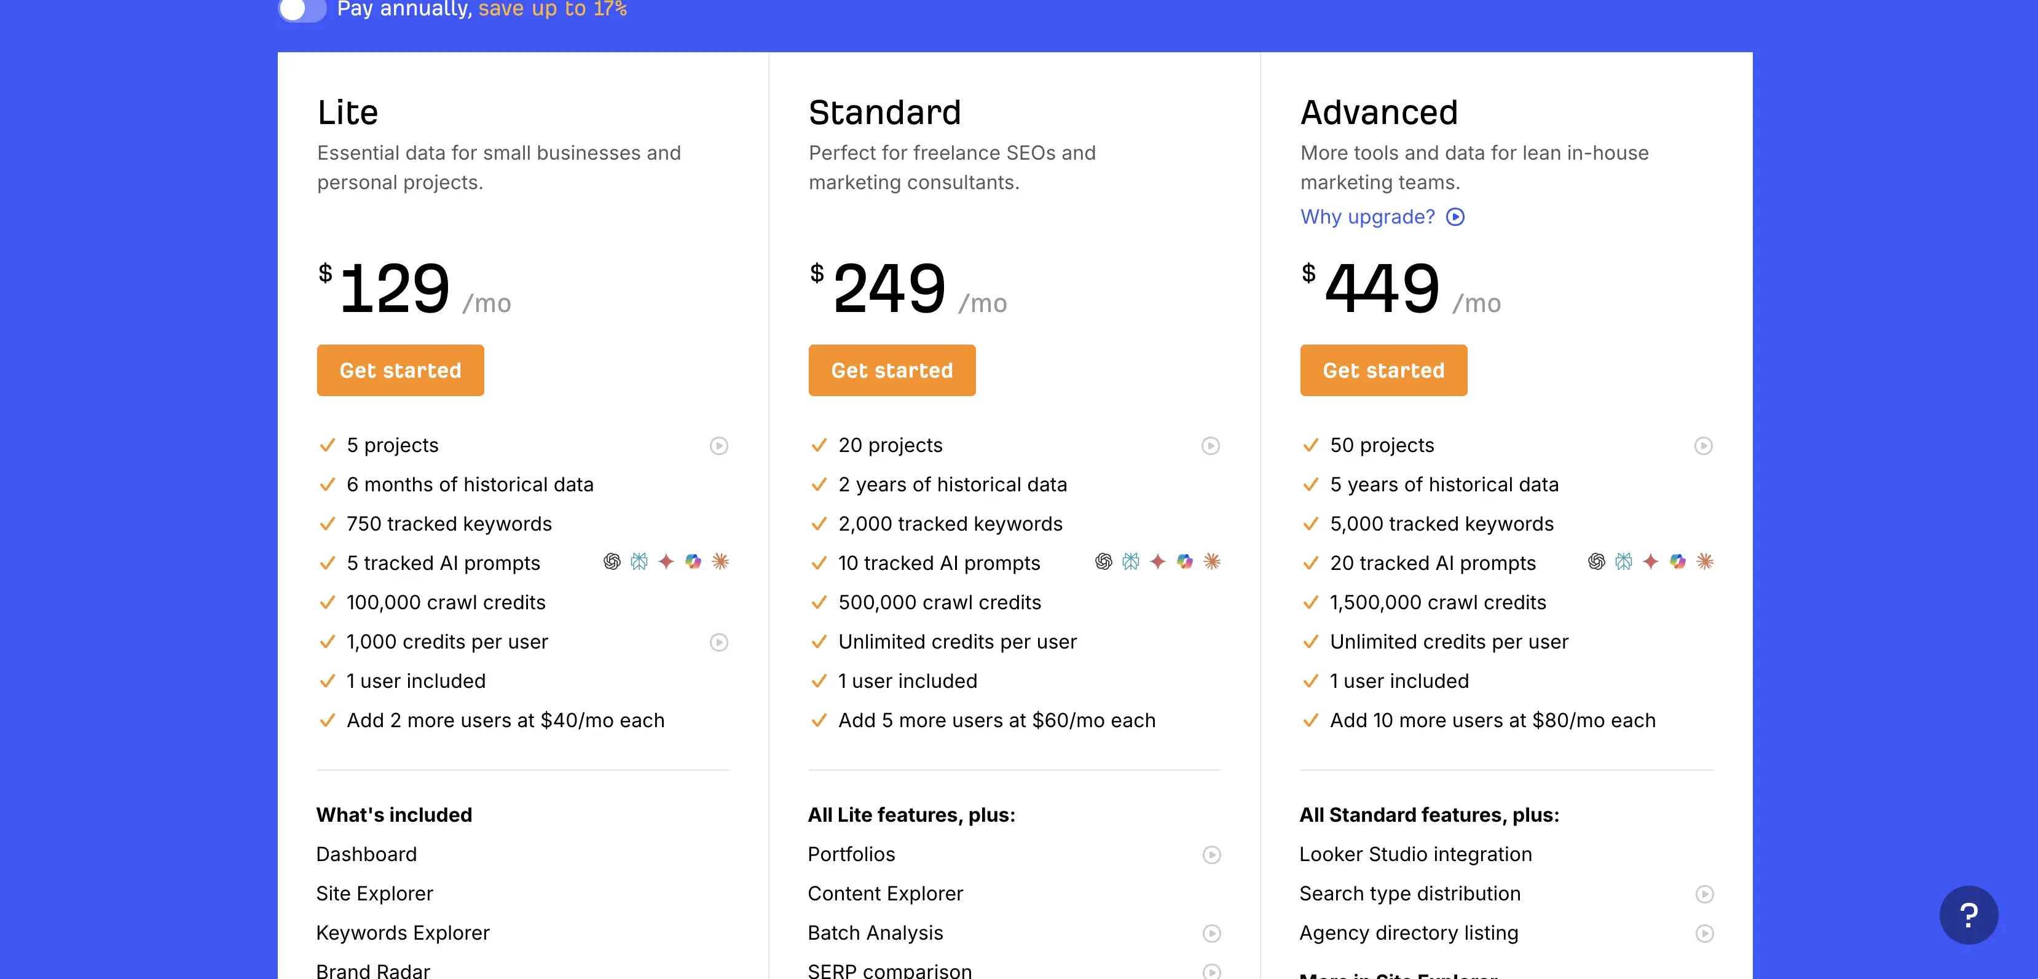Click the Copilot icon beside 10 tracked AI prompts
The width and height of the screenshot is (2038, 979).
click(x=1184, y=561)
